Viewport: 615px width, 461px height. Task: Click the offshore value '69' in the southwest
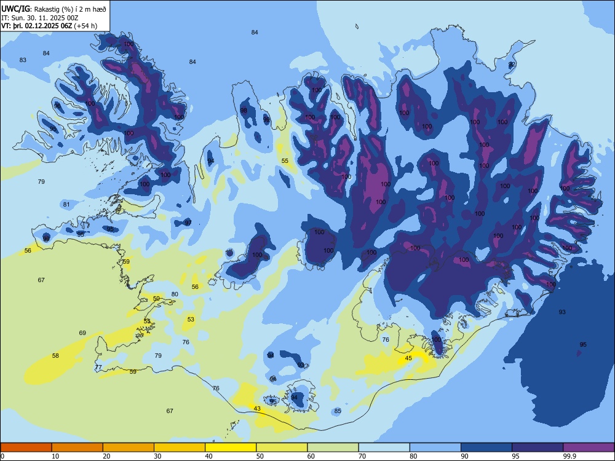coord(82,333)
